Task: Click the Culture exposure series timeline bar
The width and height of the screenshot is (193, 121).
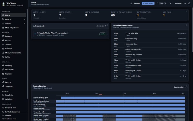Action: point(123,98)
